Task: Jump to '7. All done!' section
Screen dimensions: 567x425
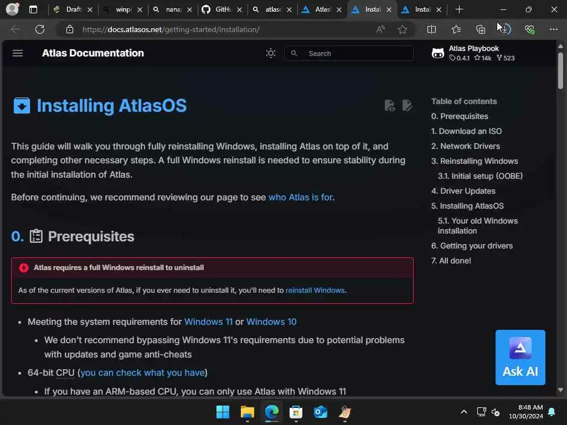Action: [x=451, y=261]
